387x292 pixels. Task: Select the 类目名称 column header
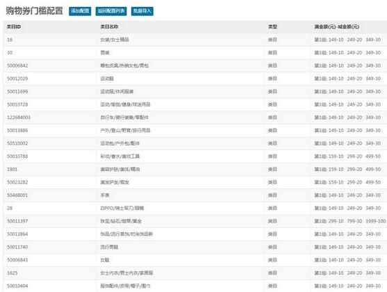tap(109, 26)
